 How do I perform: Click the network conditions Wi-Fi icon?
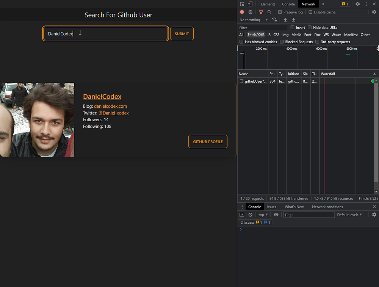tap(275, 20)
